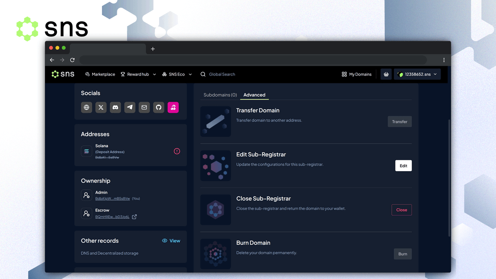
Task: Open the shopping basket cart icon
Action: 386,74
